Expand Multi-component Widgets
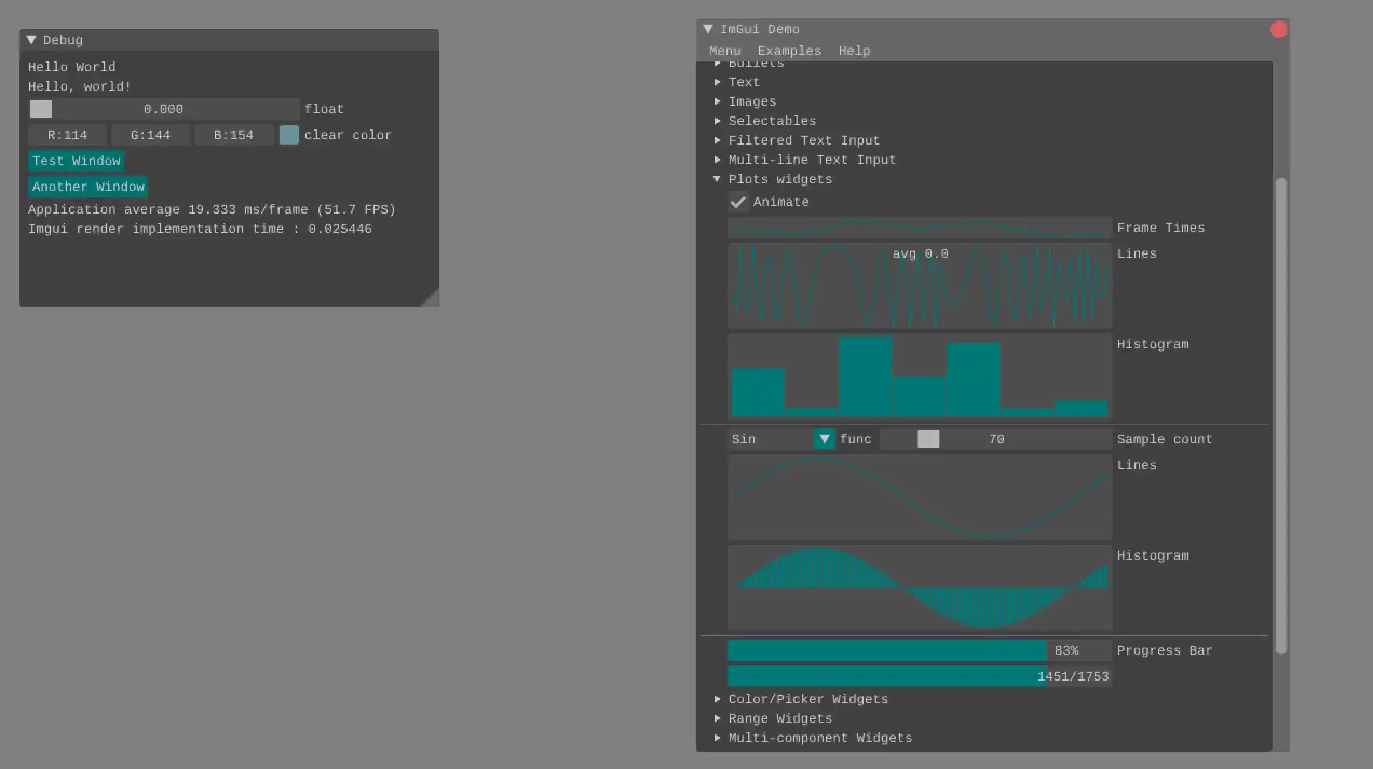Image resolution: width=1373 pixels, height=769 pixels. click(x=718, y=737)
